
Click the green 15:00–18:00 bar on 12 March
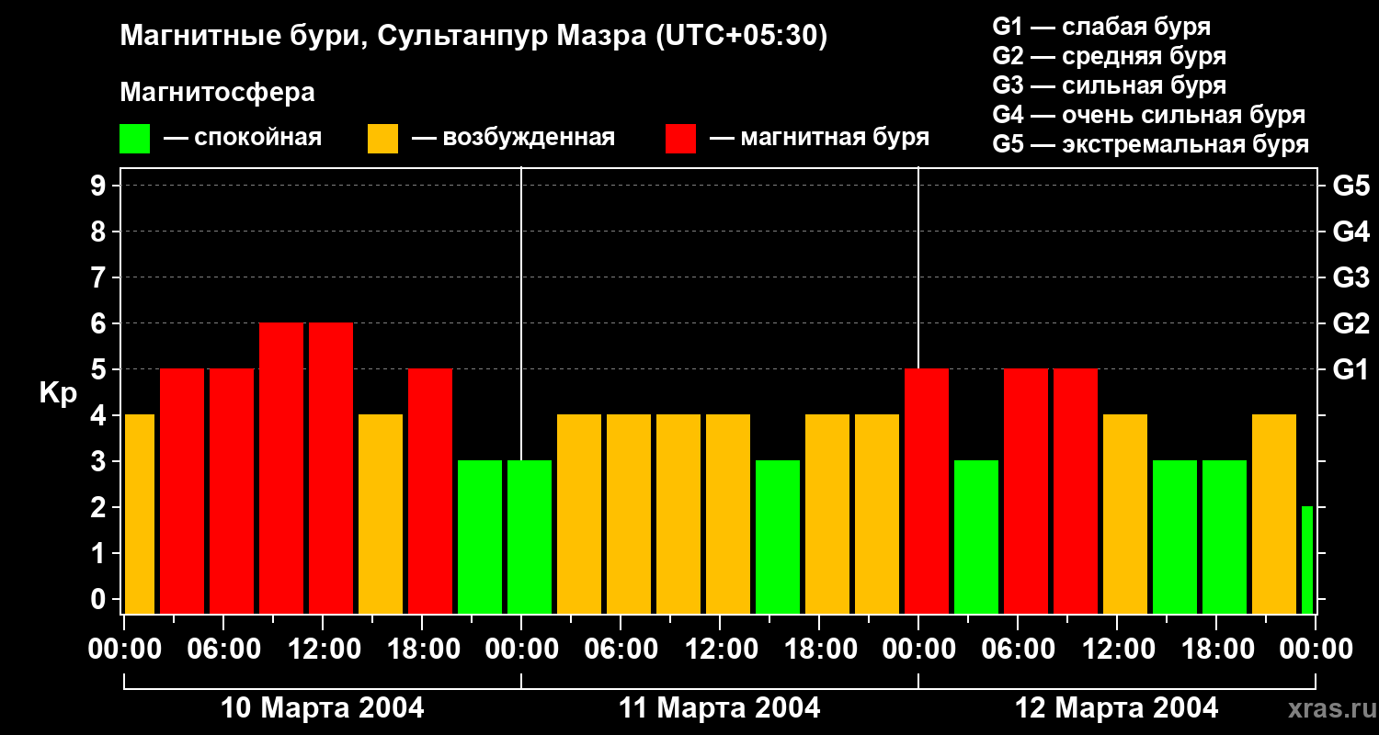1175,537
